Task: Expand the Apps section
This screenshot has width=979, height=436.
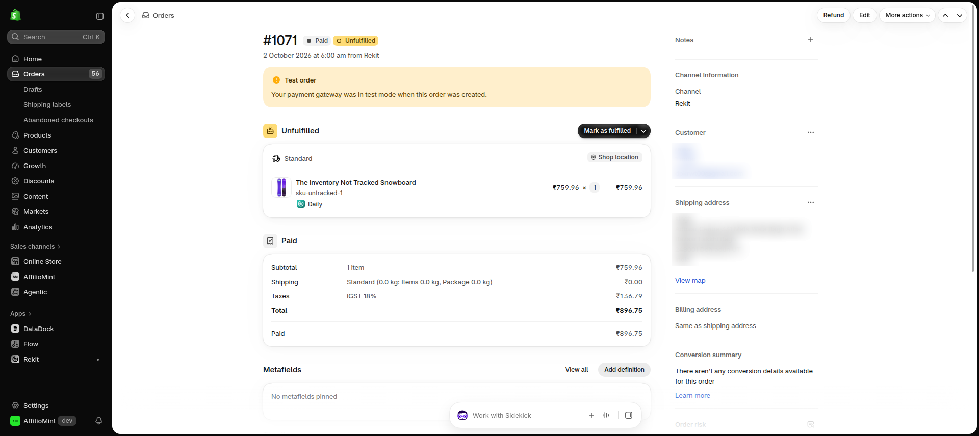Action: [x=21, y=314]
